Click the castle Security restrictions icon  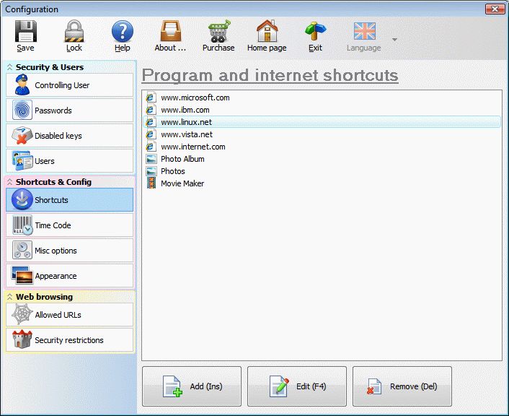tap(22, 339)
